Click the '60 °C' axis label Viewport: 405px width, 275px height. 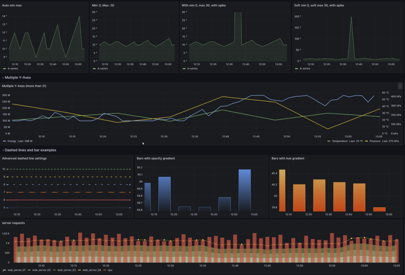pyautogui.click(x=386, y=93)
